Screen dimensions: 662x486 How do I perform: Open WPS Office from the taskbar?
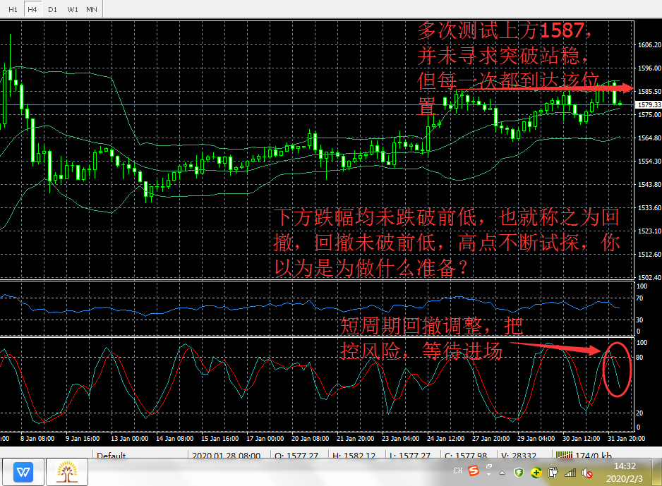pyautogui.click(x=23, y=472)
